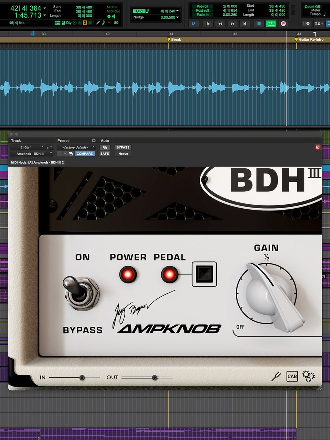
Task: Open the Nudge value dropdown arrow
Action: point(177,17)
